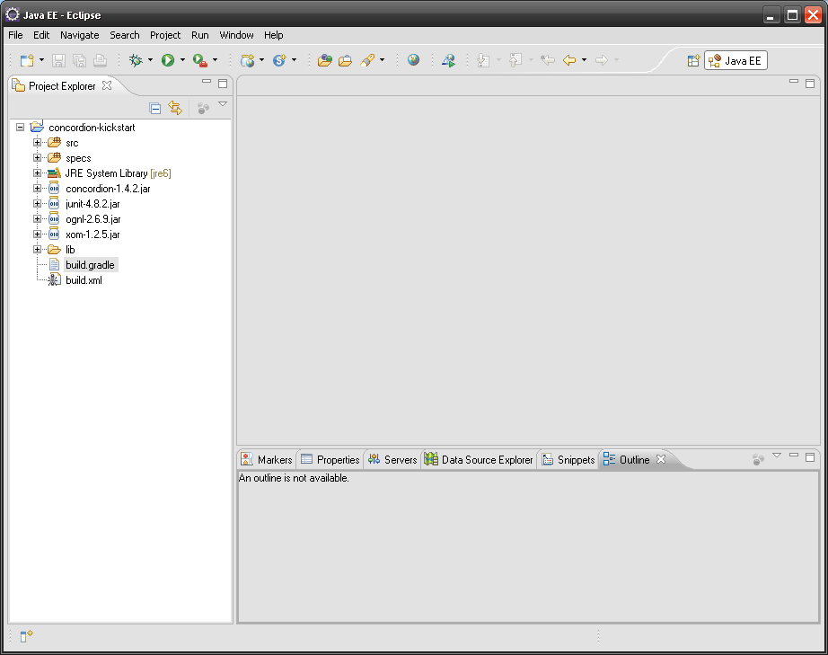Click the New file wizard icon

(x=27, y=60)
